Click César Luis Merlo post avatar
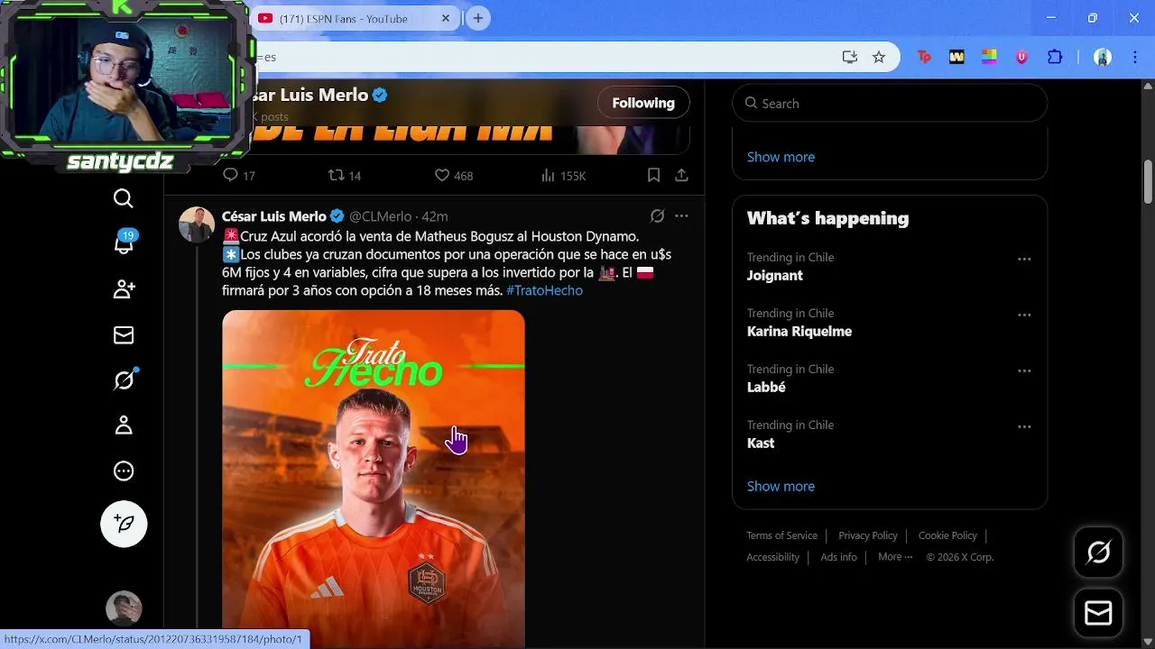This screenshot has width=1155, height=649. pos(197,224)
